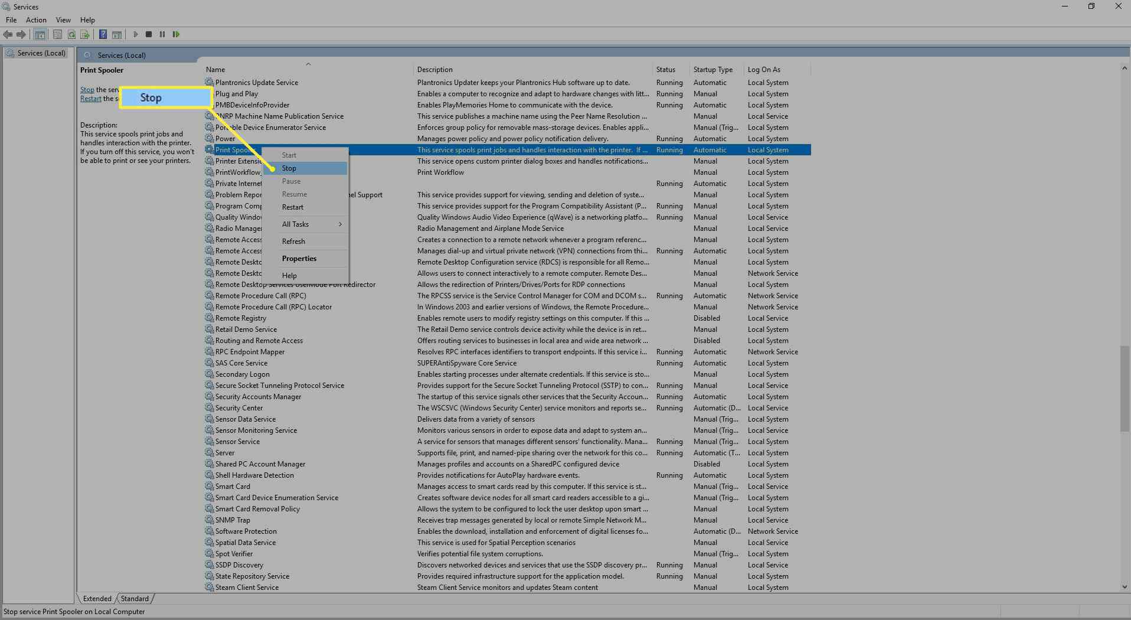Select Services (Local) in the console tree
This screenshot has height=620, width=1131.
(x=37, y=53)
